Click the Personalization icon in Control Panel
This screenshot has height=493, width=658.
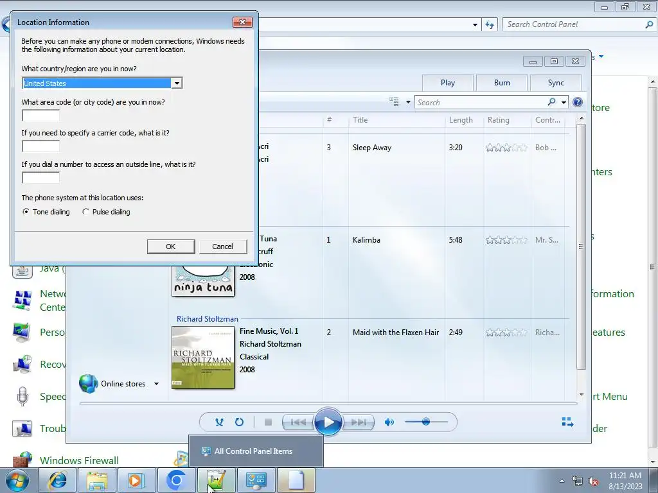coord(22,333)
